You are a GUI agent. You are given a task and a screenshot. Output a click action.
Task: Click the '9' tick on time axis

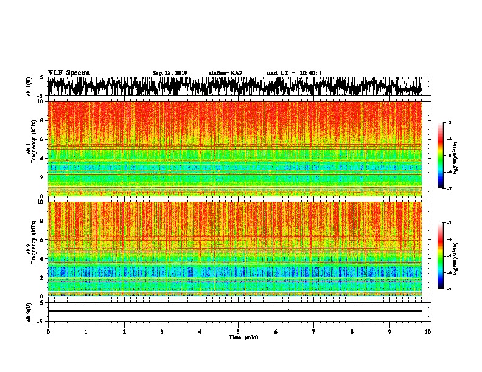click(389, 332)
